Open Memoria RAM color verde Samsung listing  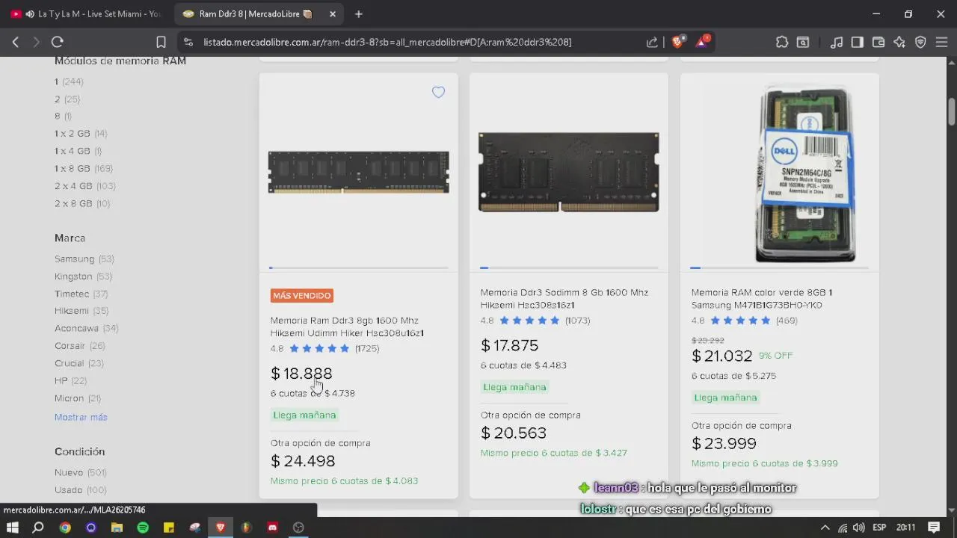click(x=762, y=298)
